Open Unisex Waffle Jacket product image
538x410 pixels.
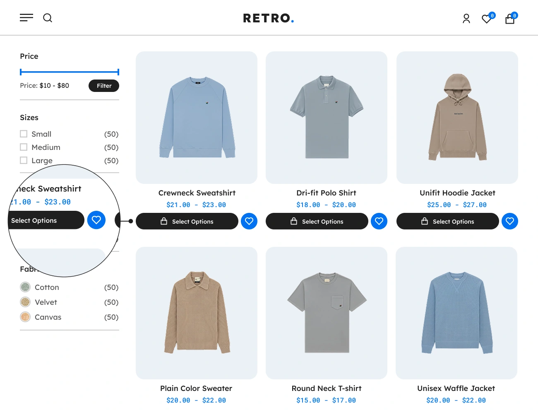point(456,313)
